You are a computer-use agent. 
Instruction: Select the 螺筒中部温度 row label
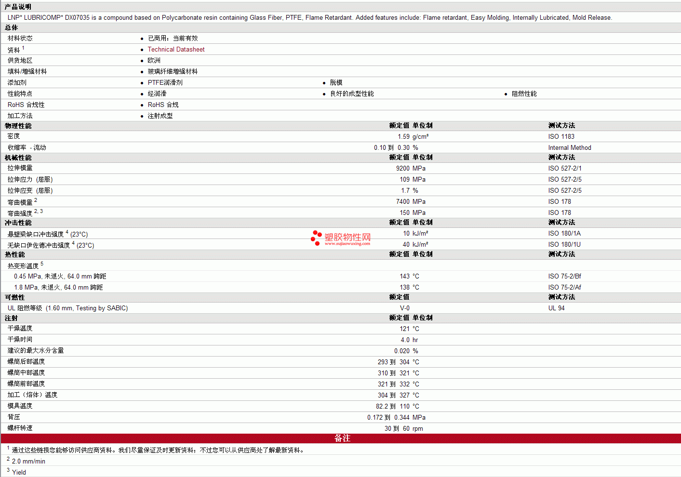[x=27, y=372]
